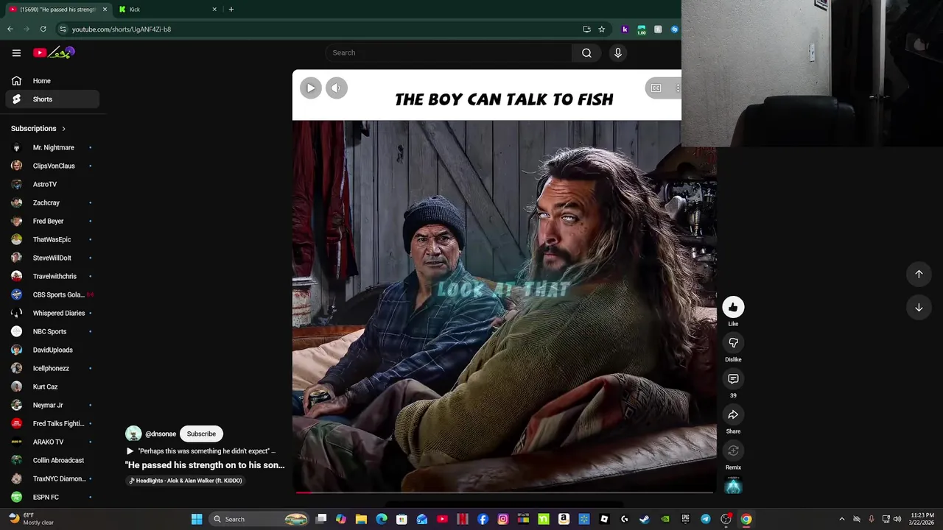This screenshot has height=530, width=943.
Task: Open ESPN FC channel in subscriptions
Action: tap(52, 497)
